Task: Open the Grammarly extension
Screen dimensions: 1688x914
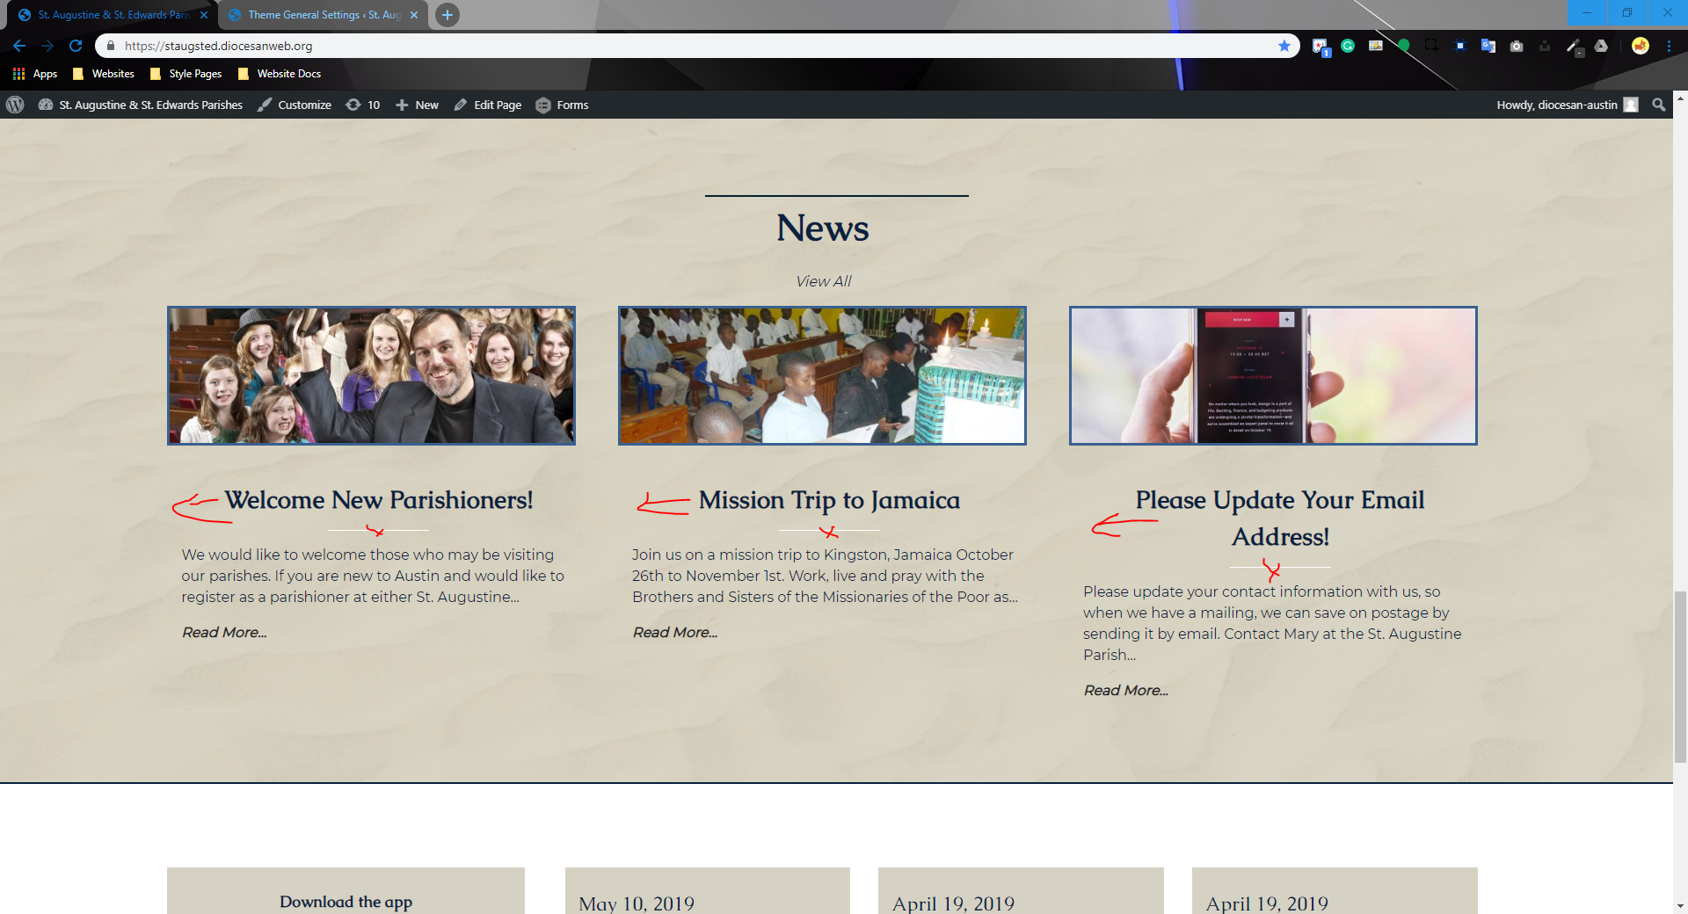Action: tap(1348, 46)
